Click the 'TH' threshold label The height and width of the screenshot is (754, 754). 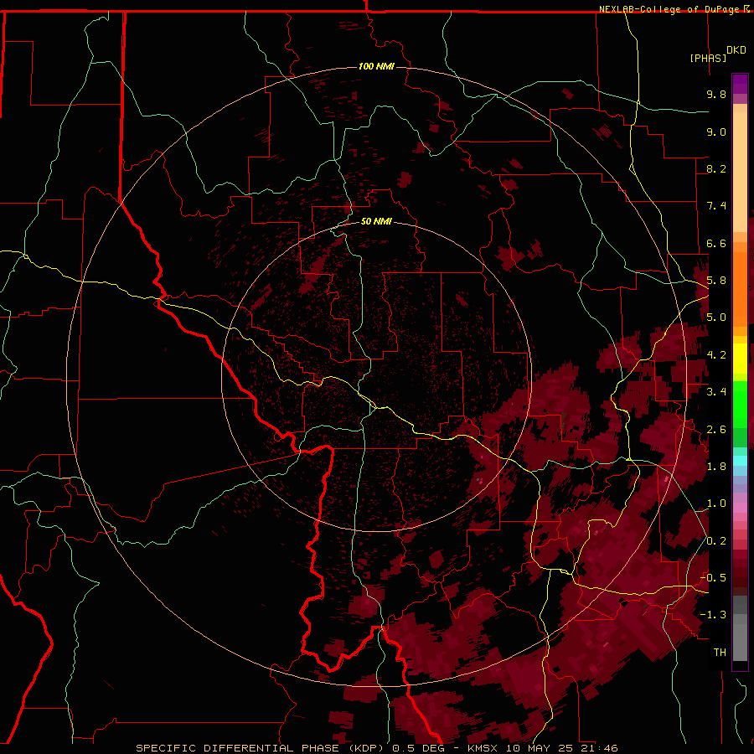[720, 653]
